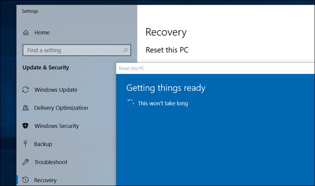Image resolution: width=315 pixels, height=186 pixels.
Task: Click the search magnifier icon
Action: [x=126, y=50]
